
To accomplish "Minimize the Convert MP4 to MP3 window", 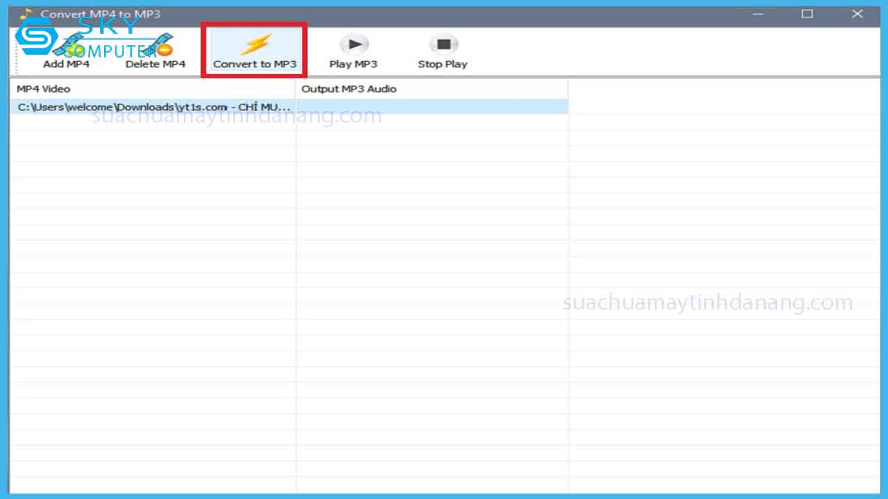I will (x=757, y=14).
